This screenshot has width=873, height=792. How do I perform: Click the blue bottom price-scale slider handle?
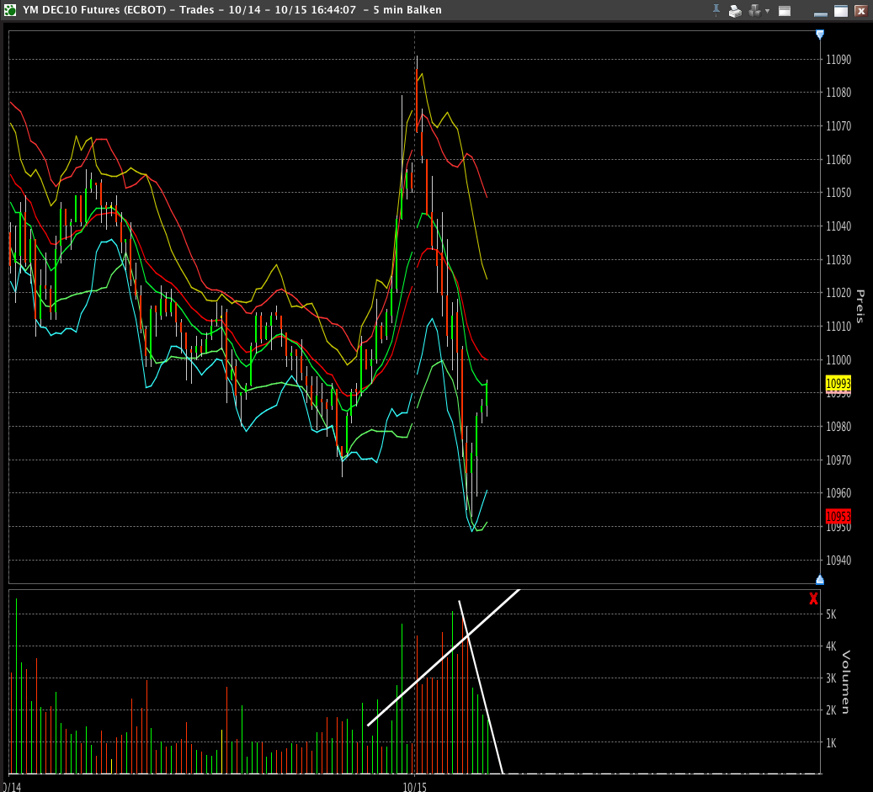click(x=820, y=580)
